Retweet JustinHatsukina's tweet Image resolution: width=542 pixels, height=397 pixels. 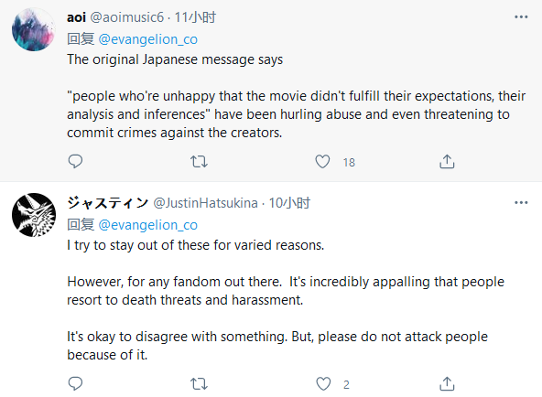tap(199, 383)
